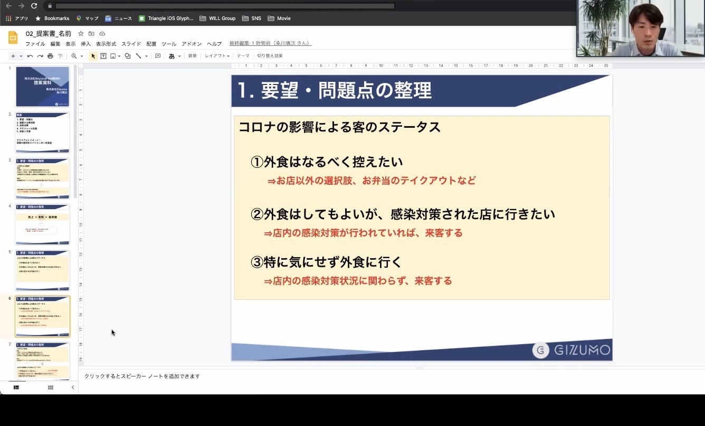This screenshot has height=426, width=705.
Task: Select the shape tool icon
Action: click(128, 56)
